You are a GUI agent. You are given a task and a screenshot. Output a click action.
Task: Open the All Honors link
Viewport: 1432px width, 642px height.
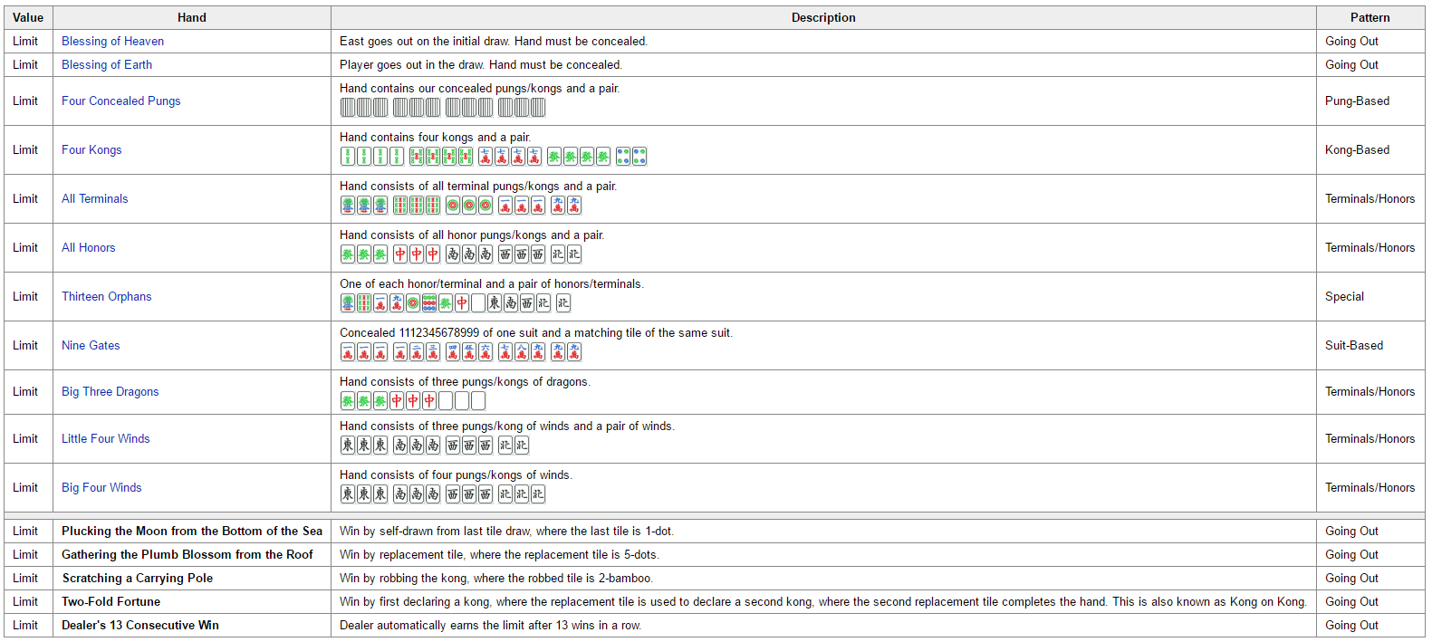click(x=89, y=247)
